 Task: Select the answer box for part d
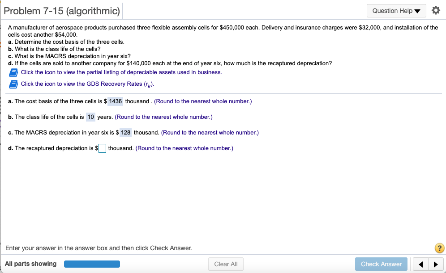[x=102, y=148]
